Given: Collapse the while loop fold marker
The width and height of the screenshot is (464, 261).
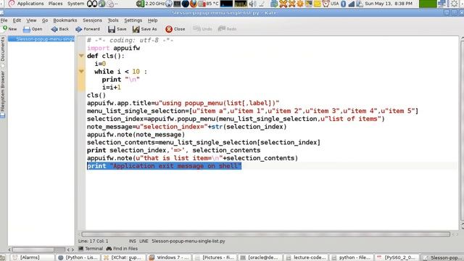Looking at the screenshot, I should (81, 71).
